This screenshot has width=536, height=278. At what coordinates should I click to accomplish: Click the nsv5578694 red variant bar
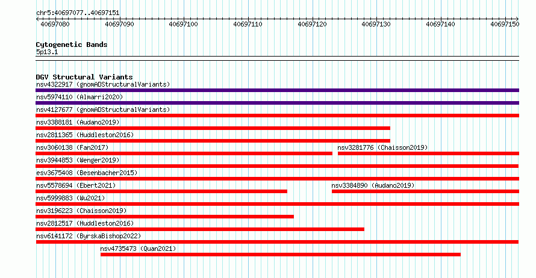[x=161, y=191]
